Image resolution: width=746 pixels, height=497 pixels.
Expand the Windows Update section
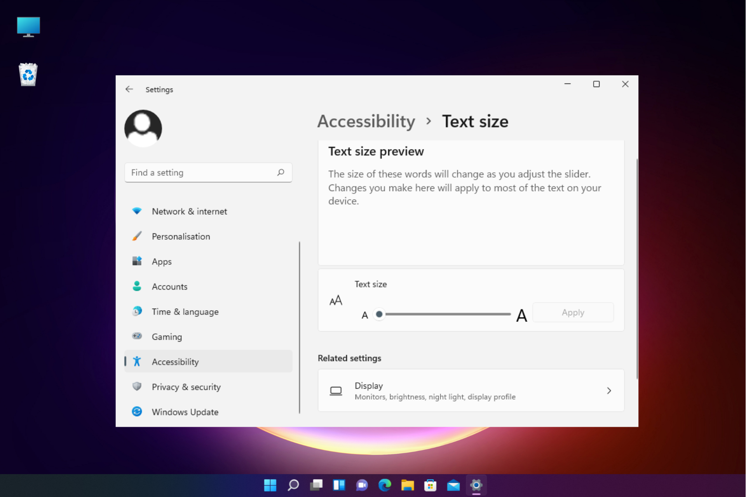pyautogui.click(x=185, y=412)
